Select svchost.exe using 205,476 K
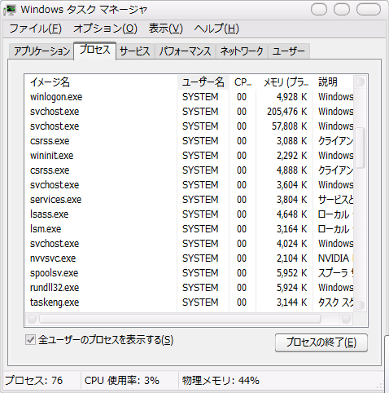Viewport: 389px width, 393px height. 190,112
